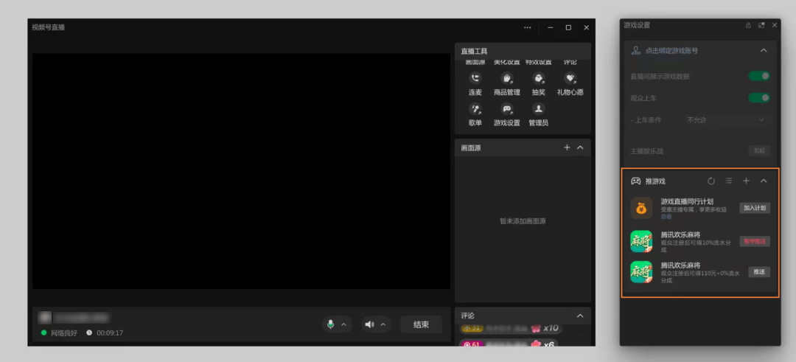Toggle the 观众上车 switch

(x=759, y=97)
